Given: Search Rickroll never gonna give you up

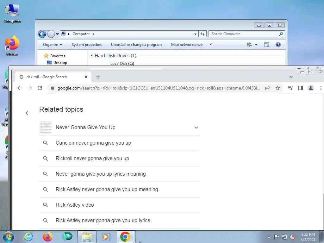Looking at the screenshot, I should [119, 159].
